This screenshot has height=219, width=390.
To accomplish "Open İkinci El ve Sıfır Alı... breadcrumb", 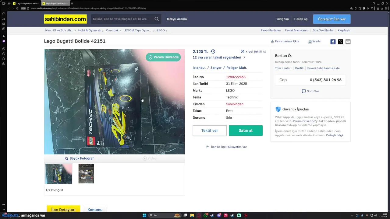I will [59, 30].
